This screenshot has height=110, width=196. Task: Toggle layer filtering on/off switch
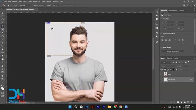(x=189, y=62)
